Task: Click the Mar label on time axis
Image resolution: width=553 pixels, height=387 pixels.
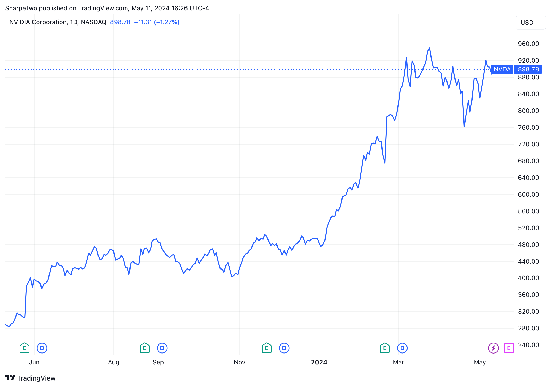Action: 398,362
